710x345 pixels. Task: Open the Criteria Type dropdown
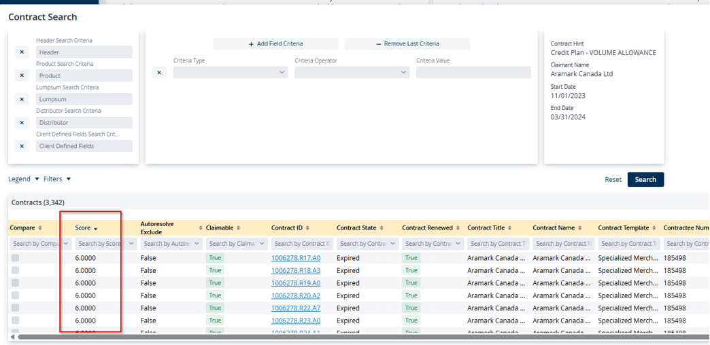coord(231,73)
